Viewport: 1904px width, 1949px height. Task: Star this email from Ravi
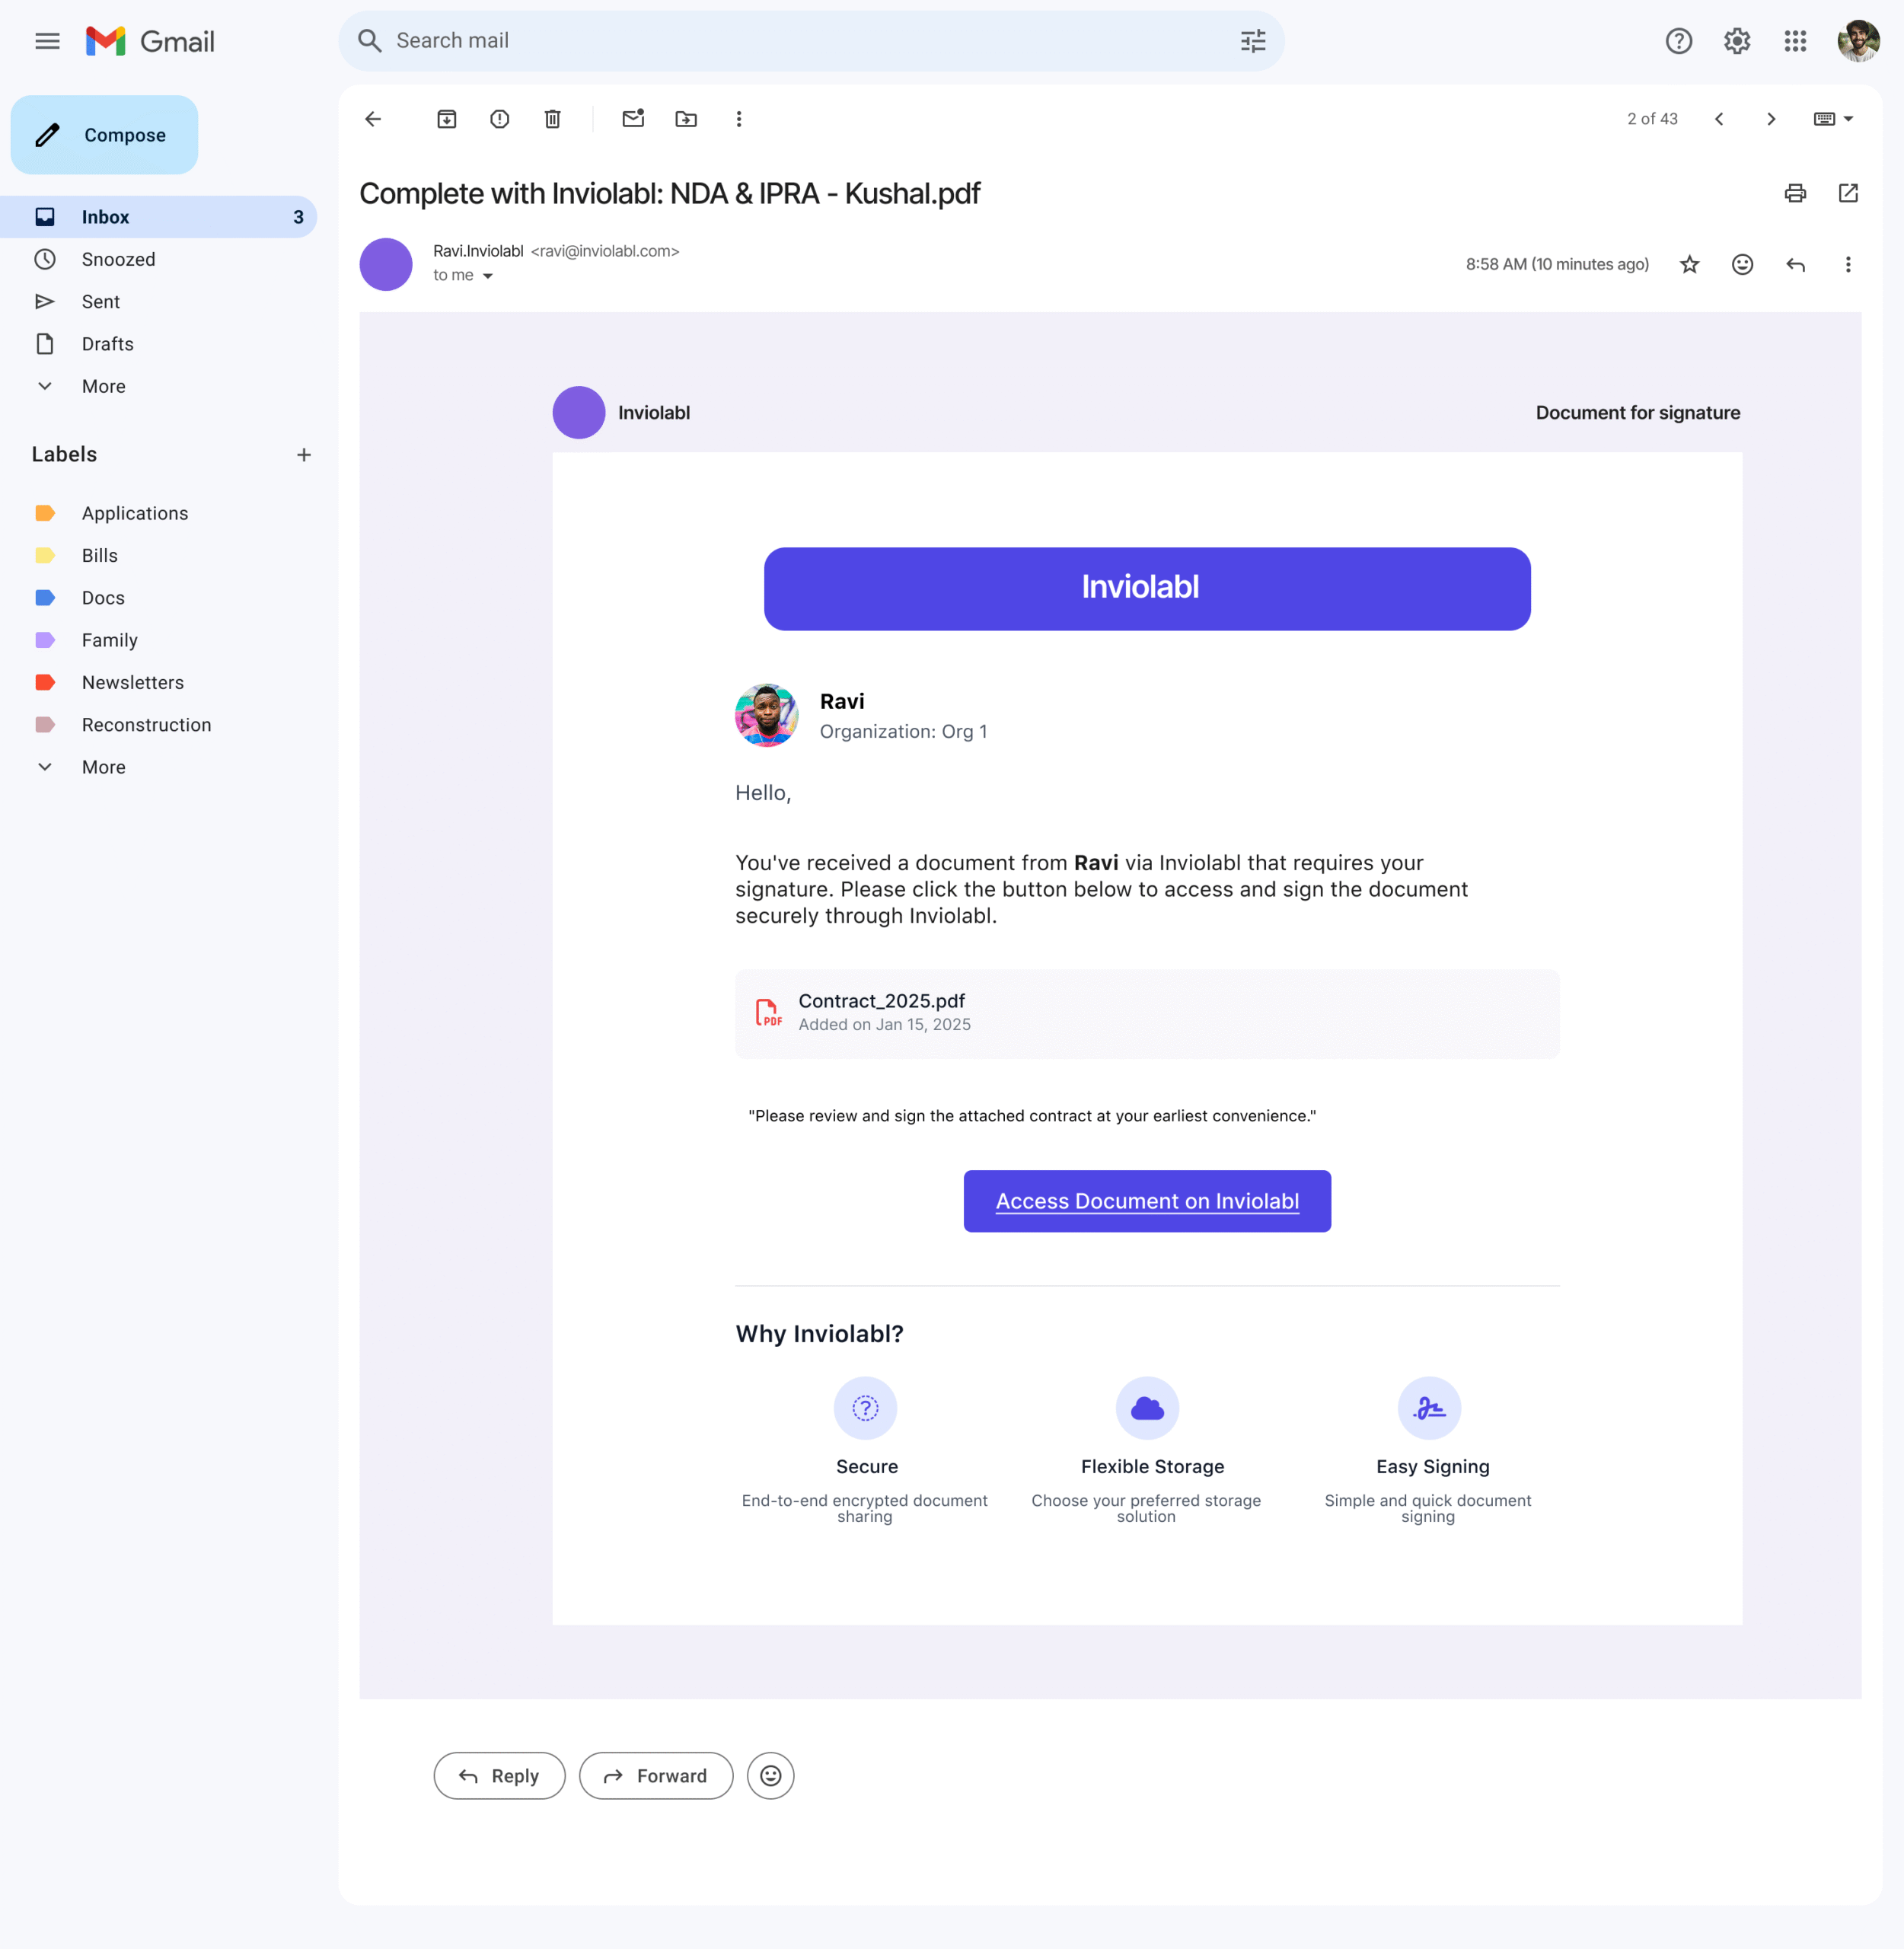click(x=1689, y=264)
